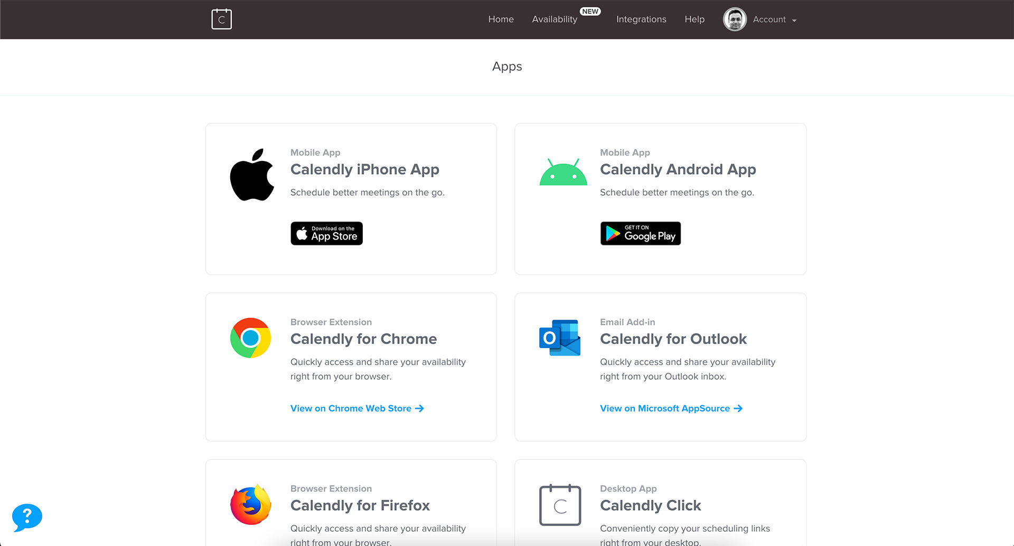
Task: Click the Outlook icon
Action: (x=560, y=338)
